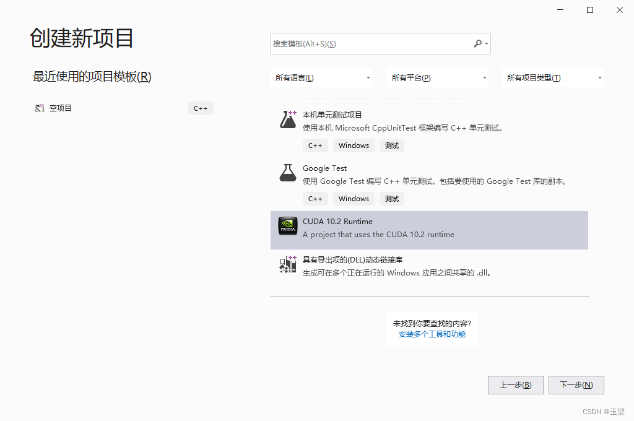The height and width of the screenshot is (421, 634).
Task: Open the 最近使用的项目模板 section
Action: [x=91, y=77]
